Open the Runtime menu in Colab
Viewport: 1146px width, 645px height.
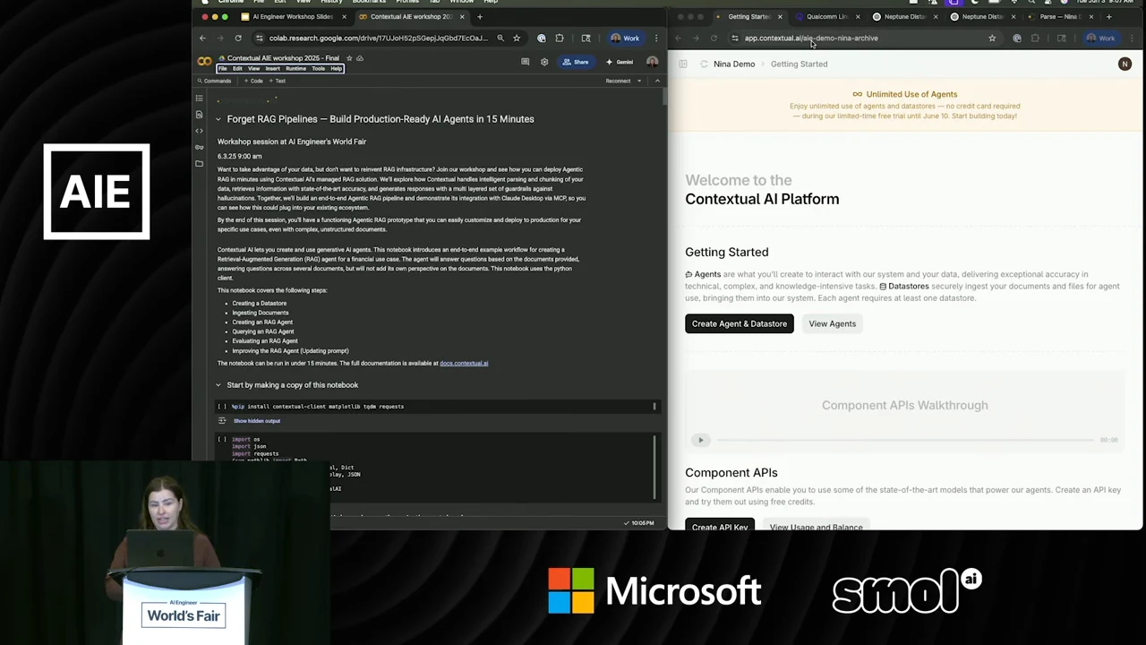pos(295,69)
